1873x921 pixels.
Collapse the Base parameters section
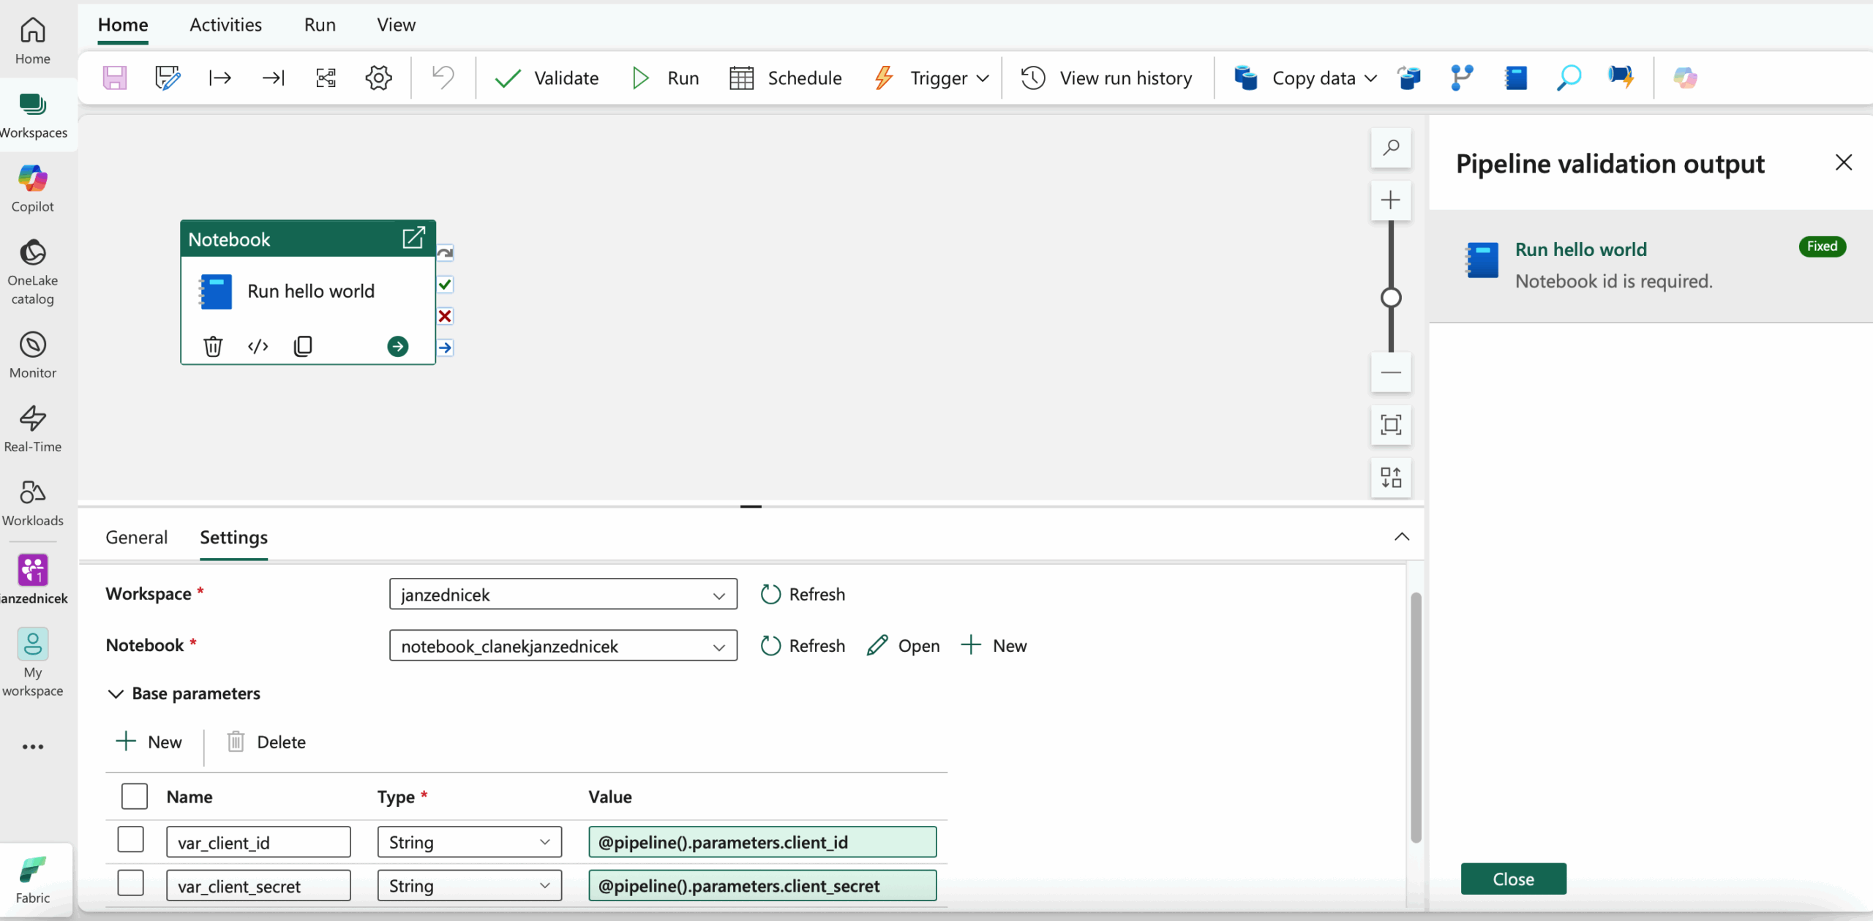click(116, 693)
